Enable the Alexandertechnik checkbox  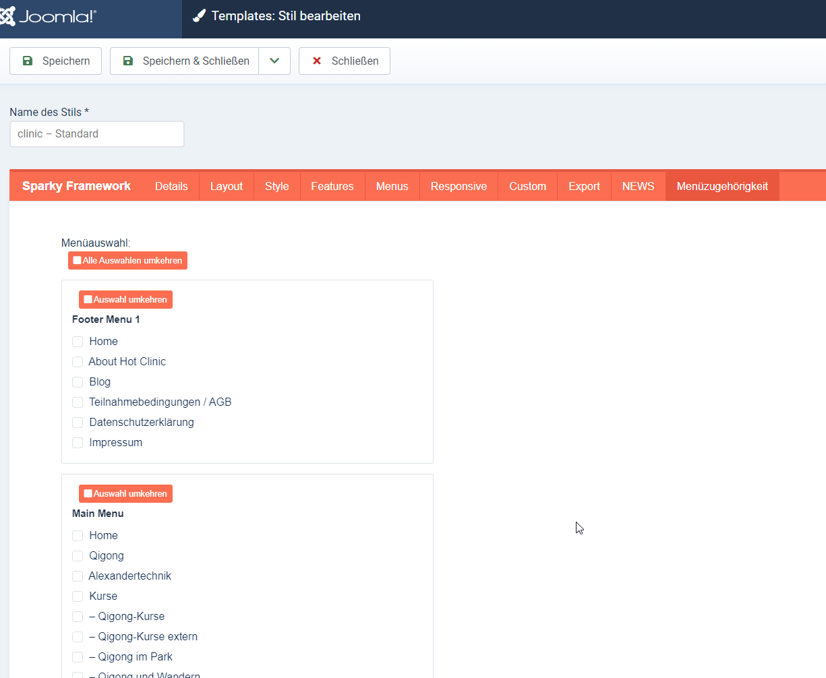click(78, 576)
